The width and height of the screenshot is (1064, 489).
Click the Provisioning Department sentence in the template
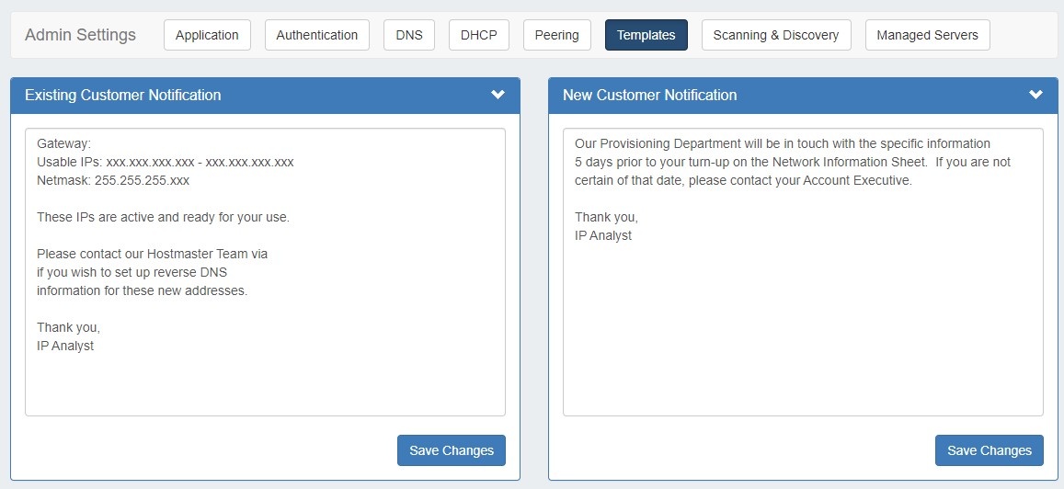(x=782, y=143)
